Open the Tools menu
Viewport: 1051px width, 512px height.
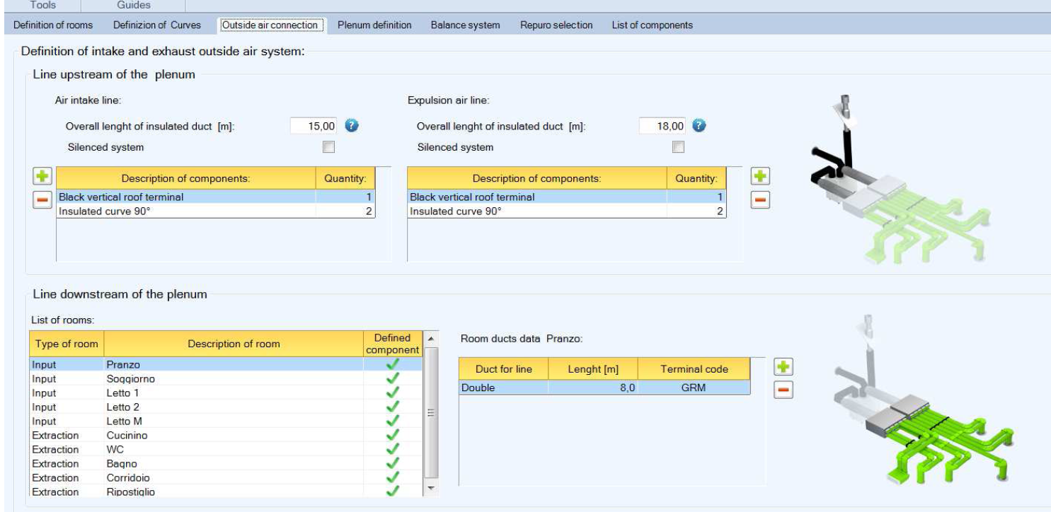pyautogui.click(x=44, y=5)
